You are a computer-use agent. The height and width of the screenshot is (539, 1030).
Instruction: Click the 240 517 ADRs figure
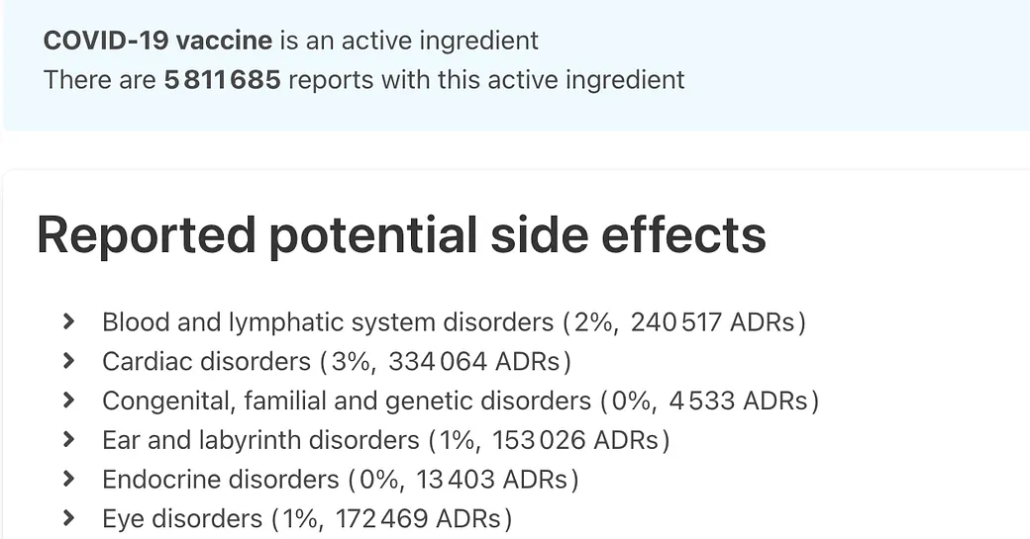coord(713,322)
